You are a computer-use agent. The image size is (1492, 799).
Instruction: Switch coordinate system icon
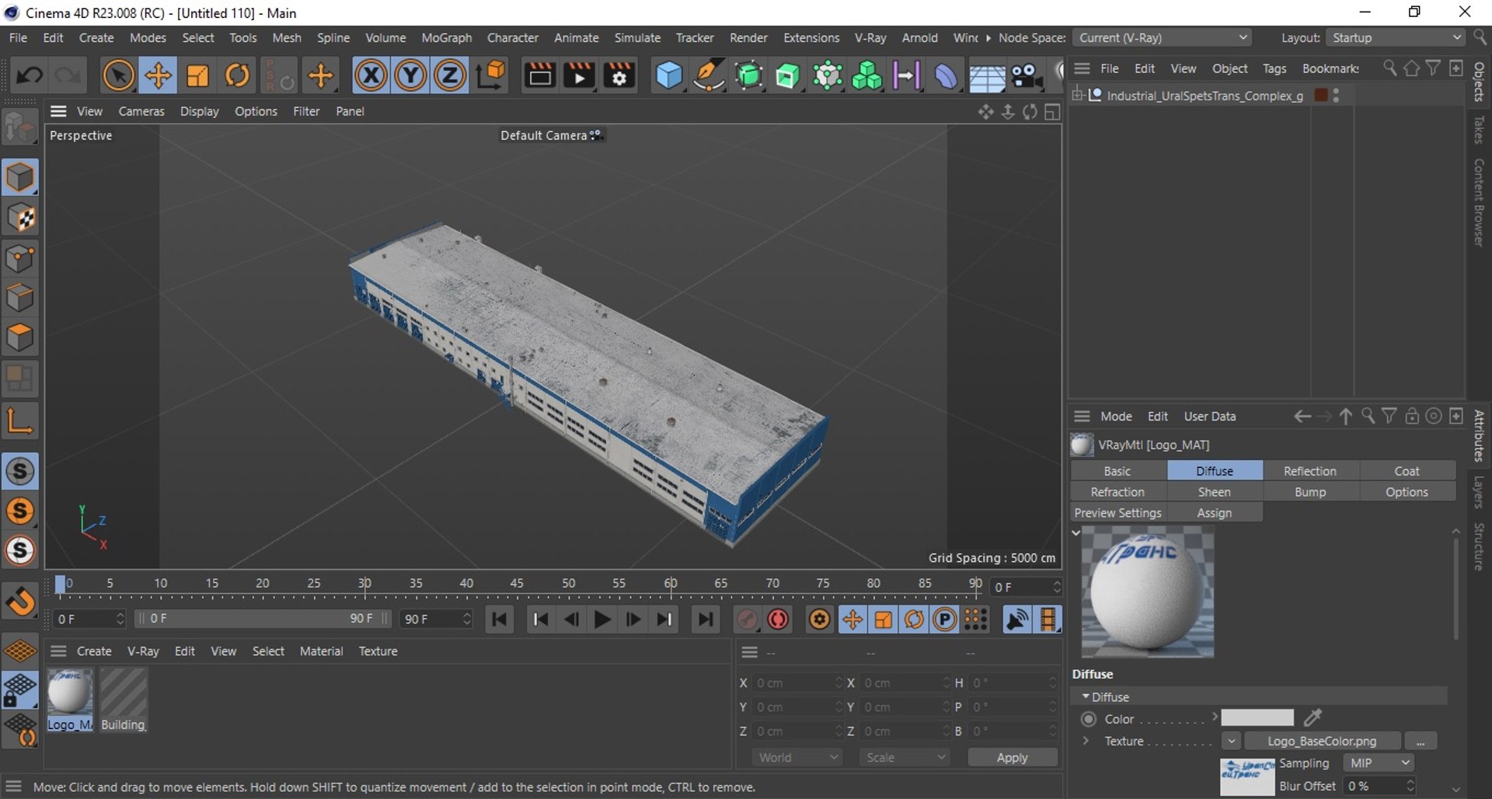click(491, 75)
